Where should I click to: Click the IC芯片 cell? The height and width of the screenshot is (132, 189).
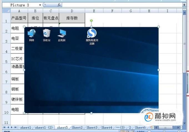point(17,59)
